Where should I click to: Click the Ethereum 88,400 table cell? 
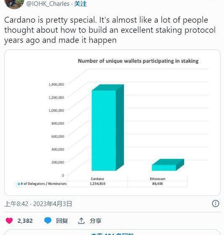(x=158, y=184)
